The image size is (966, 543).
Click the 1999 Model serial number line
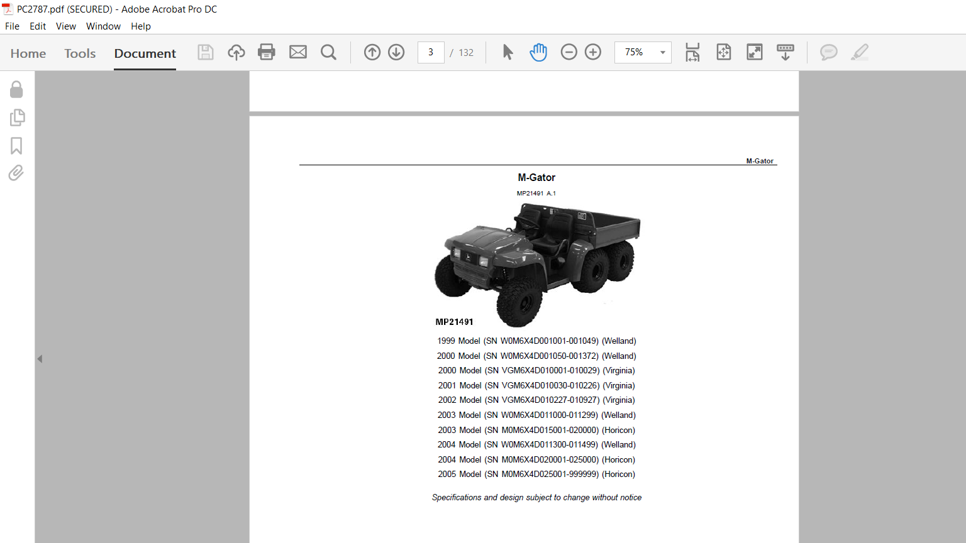click(x=536, y=341)
